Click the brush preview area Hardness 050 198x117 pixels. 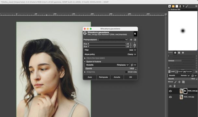(x=183, y=31)
